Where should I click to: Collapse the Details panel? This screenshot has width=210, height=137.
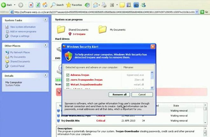(45, 75)
